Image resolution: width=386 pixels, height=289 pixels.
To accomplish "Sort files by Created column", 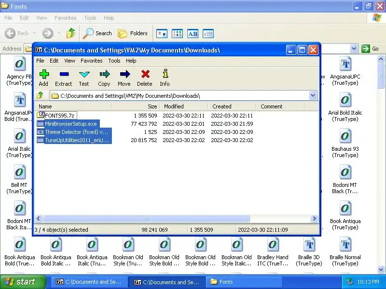I will pyautogui.click(x=232, y=106).
